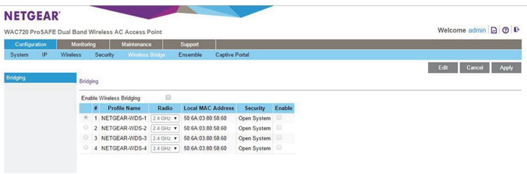
Task: Switch to the Monitoring tab
Action: click(x=83, y=44)
